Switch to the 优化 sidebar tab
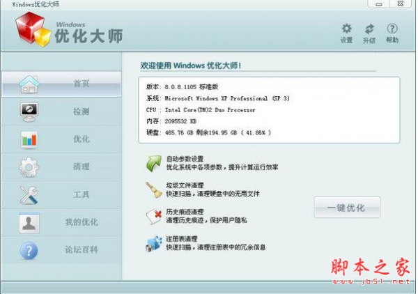Image resolution: width=418 pixels, height=294 pixels. point(61,139)
